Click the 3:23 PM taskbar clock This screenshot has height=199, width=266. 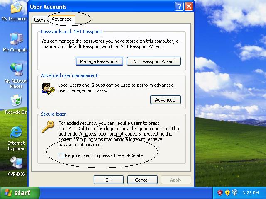click(251, 193)
